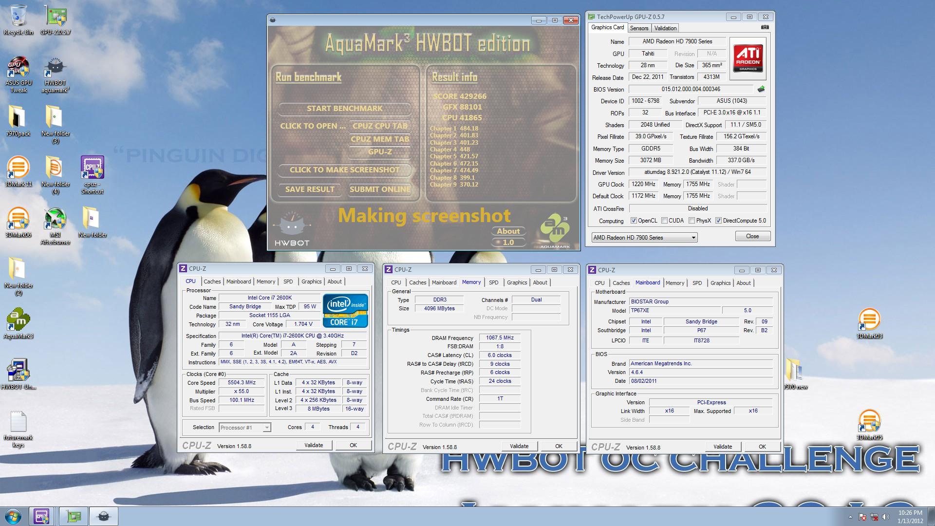Open New folder (2) on desktop
935x526 pixels.
tap(19, 277)
